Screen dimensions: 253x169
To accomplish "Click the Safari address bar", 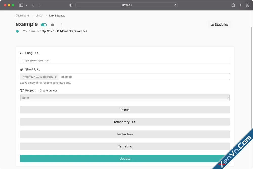I will click(126, 5).
